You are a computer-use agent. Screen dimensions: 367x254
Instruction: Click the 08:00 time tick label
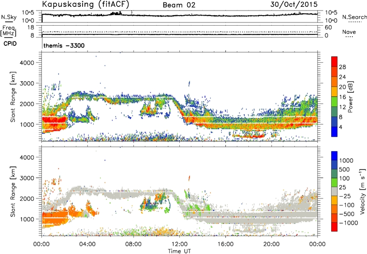(x=133, y=244)
